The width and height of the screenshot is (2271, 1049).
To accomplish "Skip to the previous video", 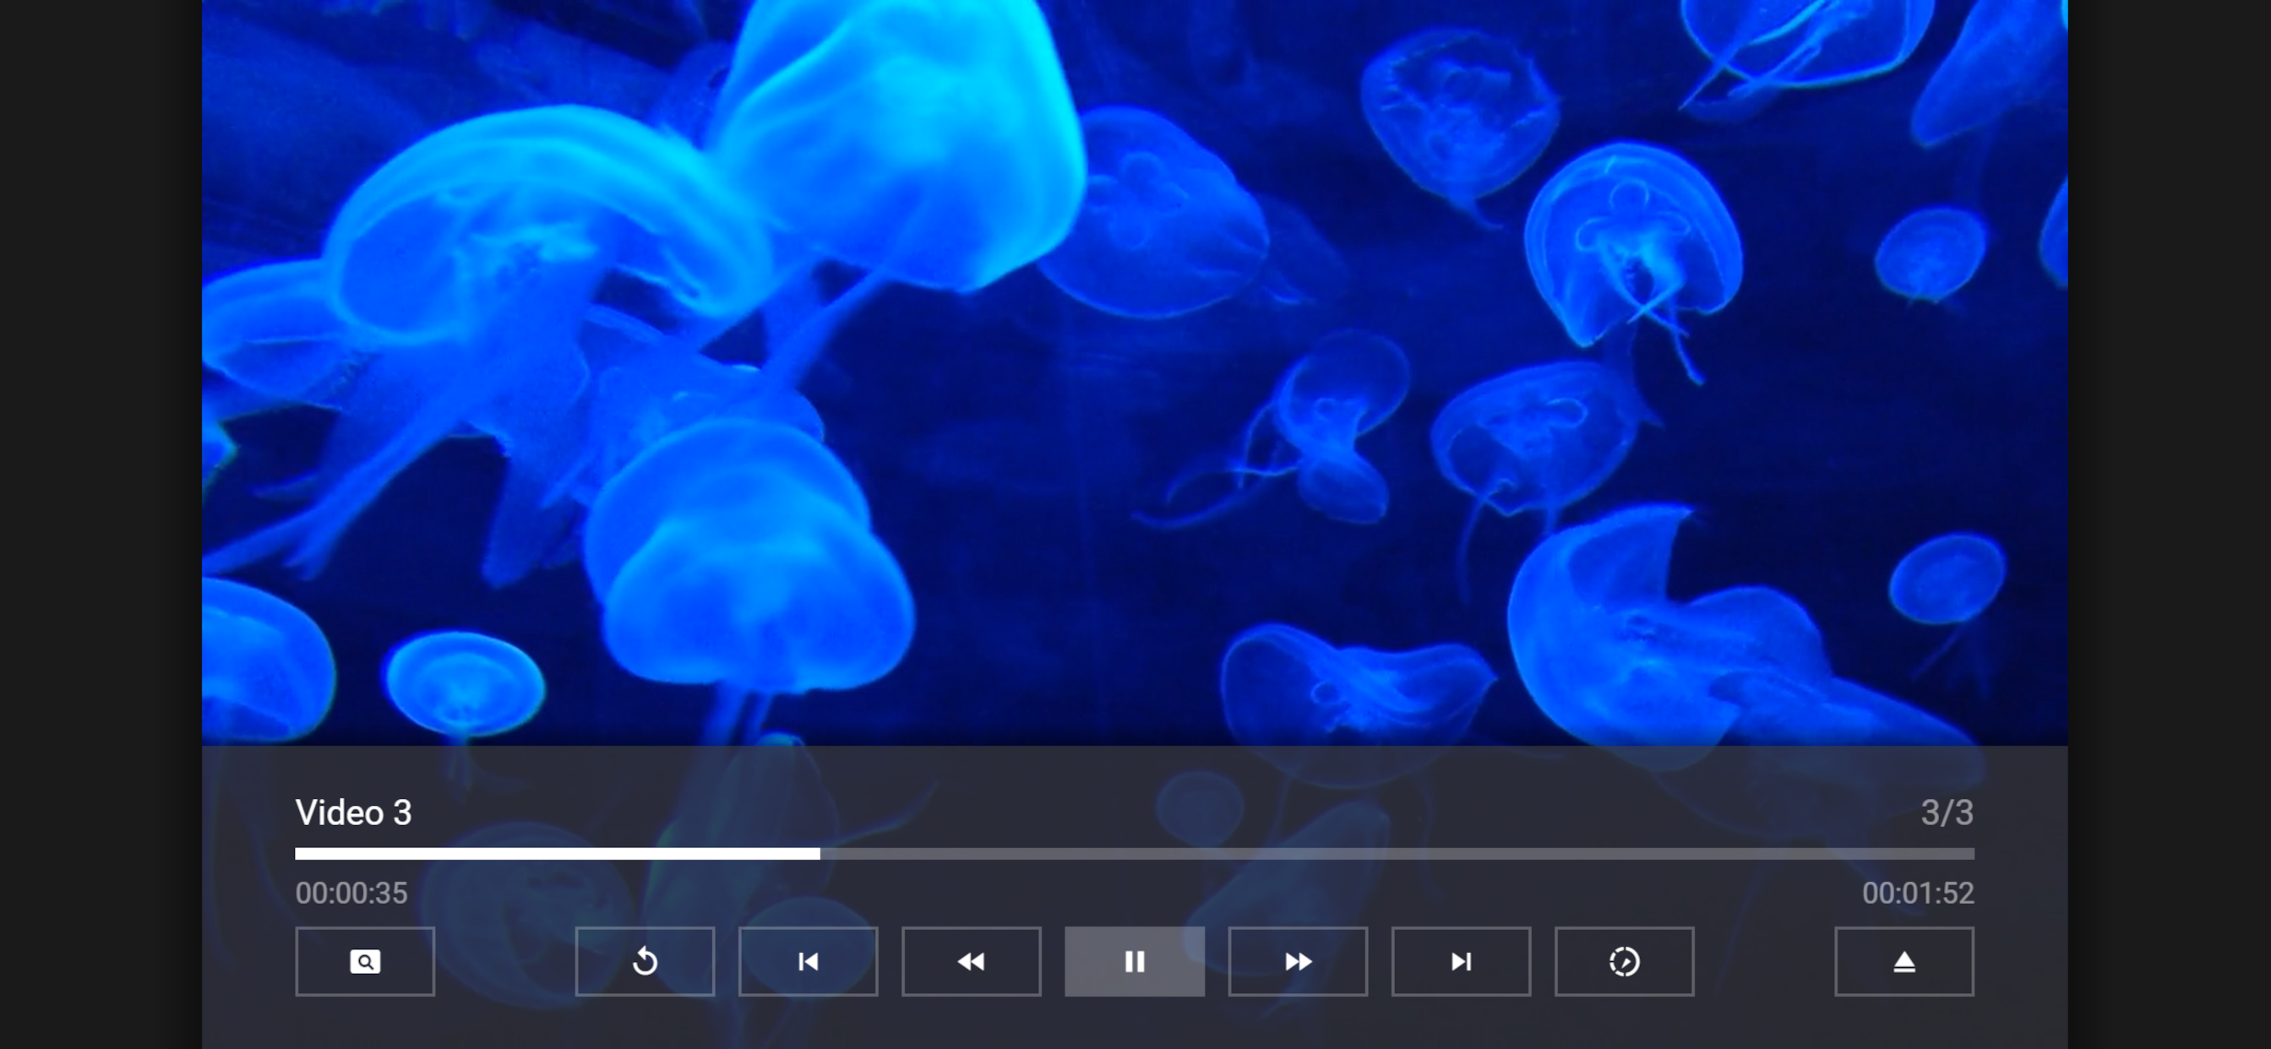I will coord(808,961).
